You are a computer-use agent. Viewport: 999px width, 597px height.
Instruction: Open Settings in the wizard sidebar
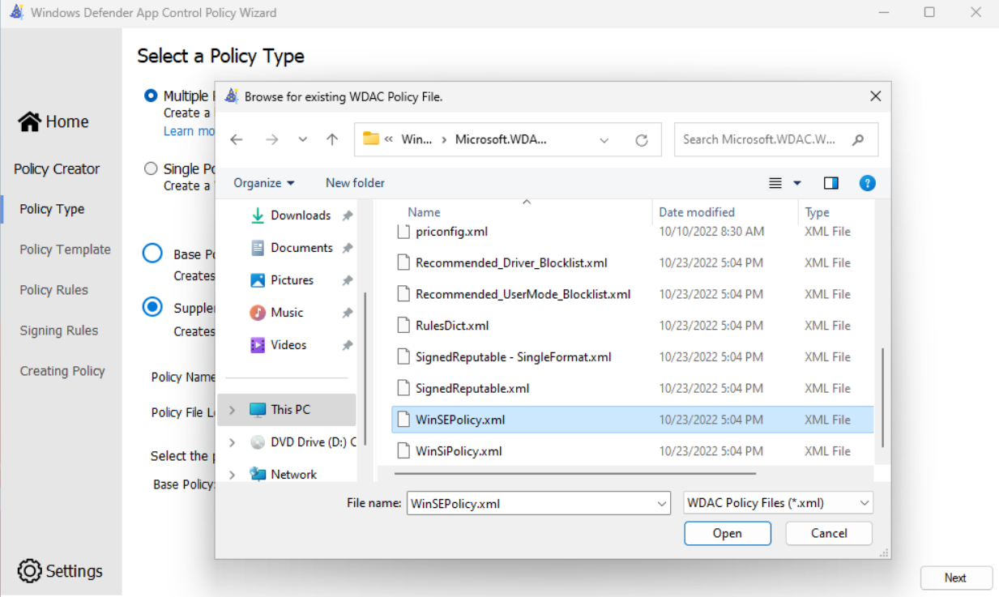(x=60, y=571)
